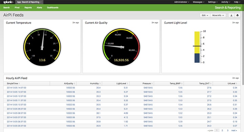Click light level value 5.31
This screenshot has height=132, width=244.
click(126, 88)
